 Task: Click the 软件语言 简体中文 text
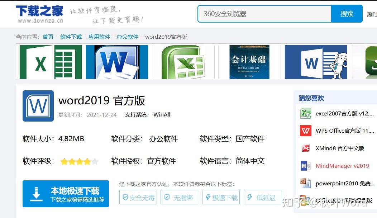click(232, 161)
